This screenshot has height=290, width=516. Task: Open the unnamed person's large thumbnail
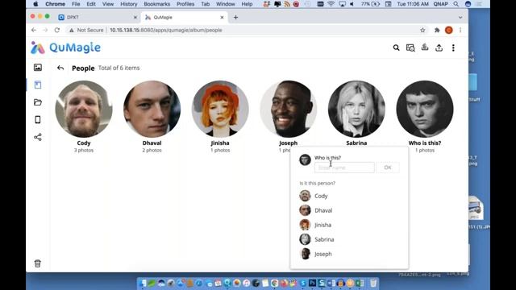(x=425, y=110)
